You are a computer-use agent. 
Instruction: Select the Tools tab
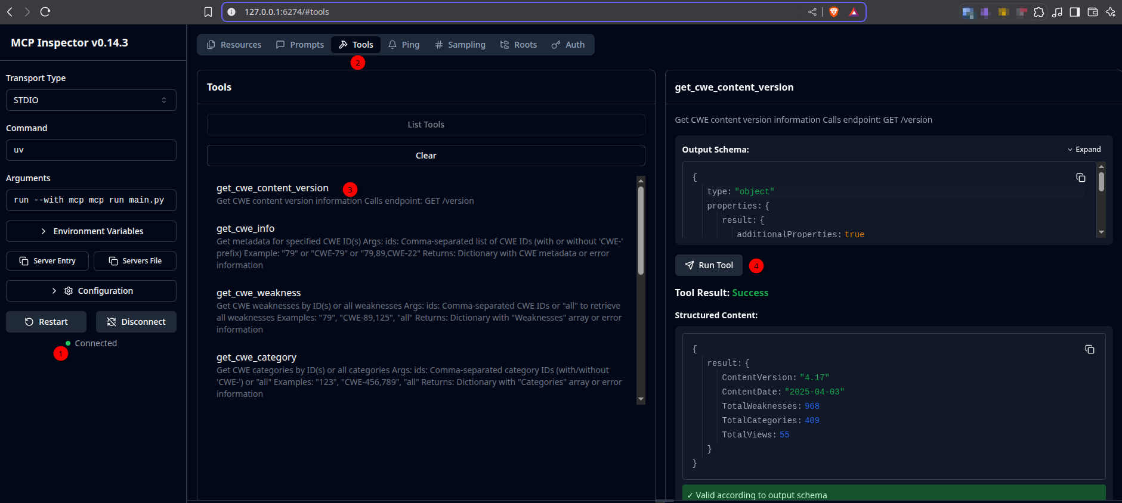(356, 45)
